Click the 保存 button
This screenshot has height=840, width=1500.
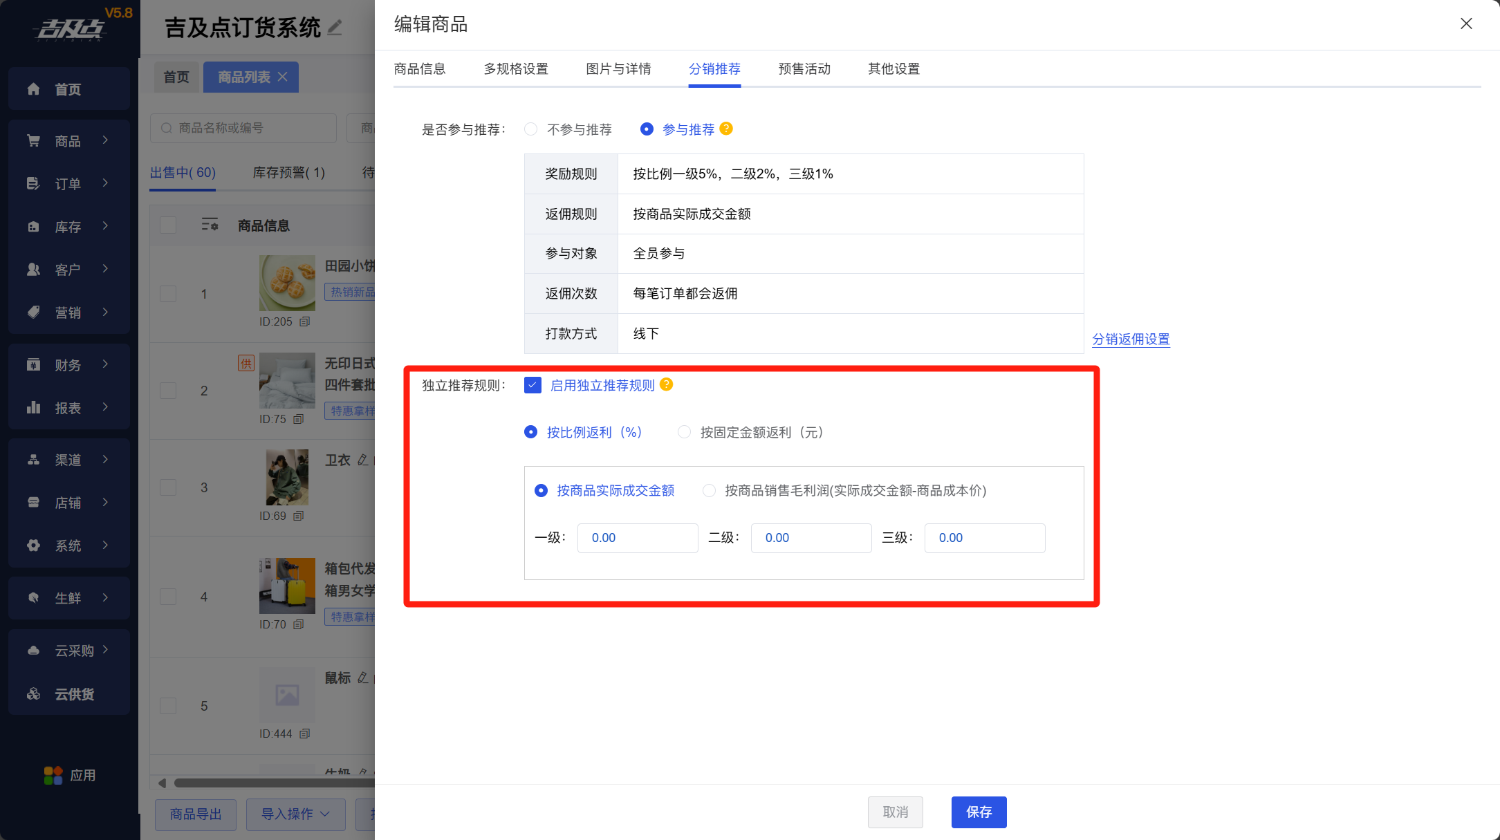click(x=979, y=812)
